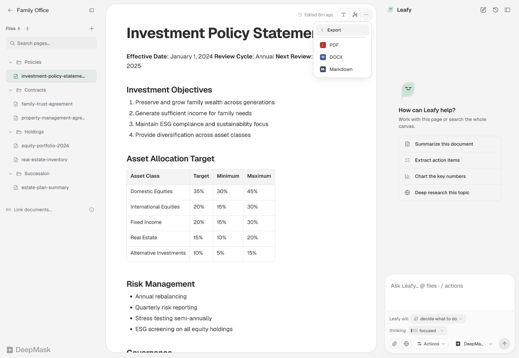Click Deep research this topic

pyautogui.click(x=450, y=192)
